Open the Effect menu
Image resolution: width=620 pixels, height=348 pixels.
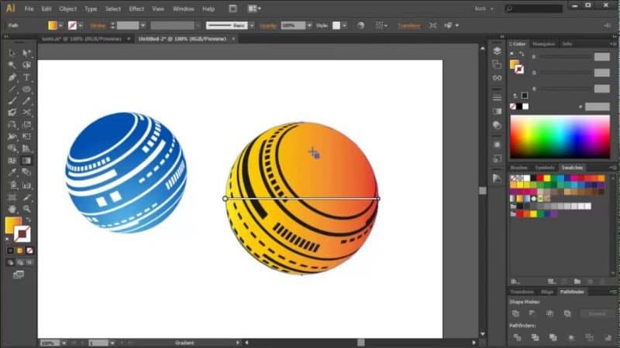click(136, 9)
